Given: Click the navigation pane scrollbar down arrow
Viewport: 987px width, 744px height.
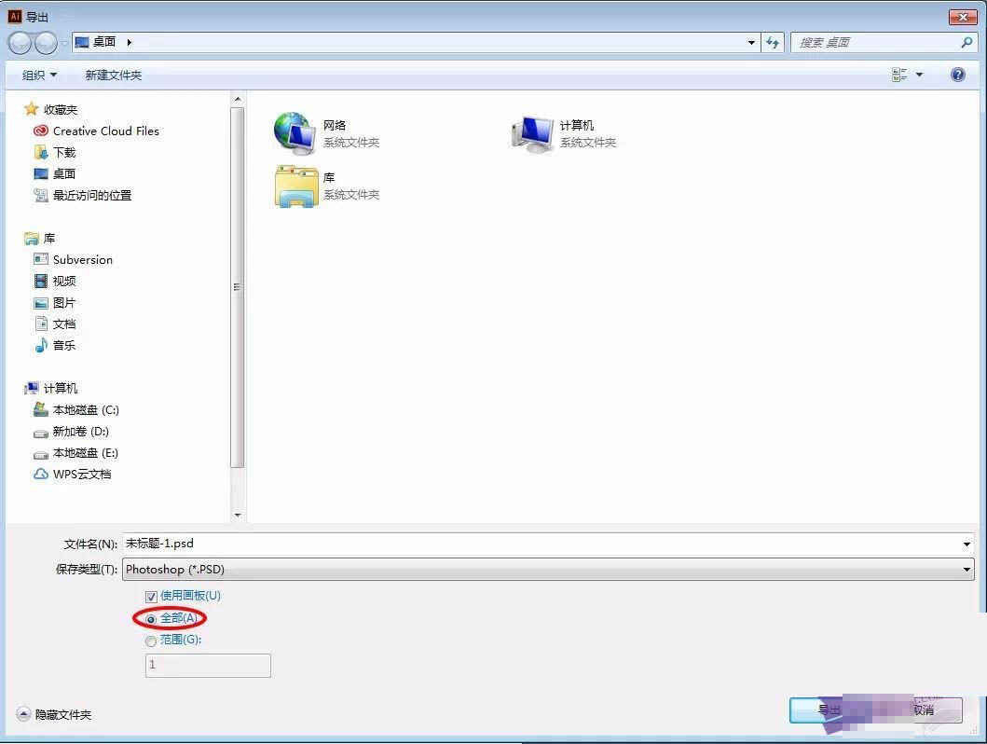Looking at the screenshot, I should tap(238, 515).
